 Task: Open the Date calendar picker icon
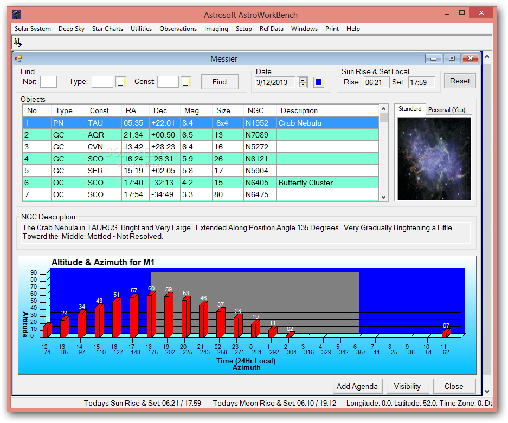(x=318, y=82)
